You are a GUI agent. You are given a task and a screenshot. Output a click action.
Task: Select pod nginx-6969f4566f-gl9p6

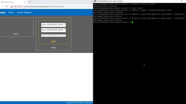pyautogui.click(x=53, y=30)
